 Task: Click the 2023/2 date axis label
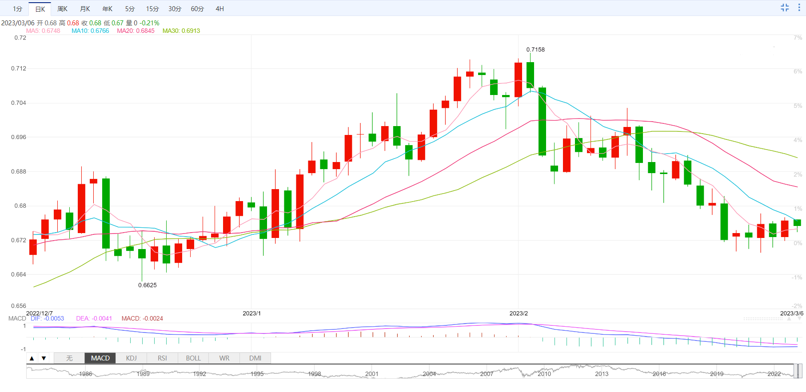tap(519, 313)
